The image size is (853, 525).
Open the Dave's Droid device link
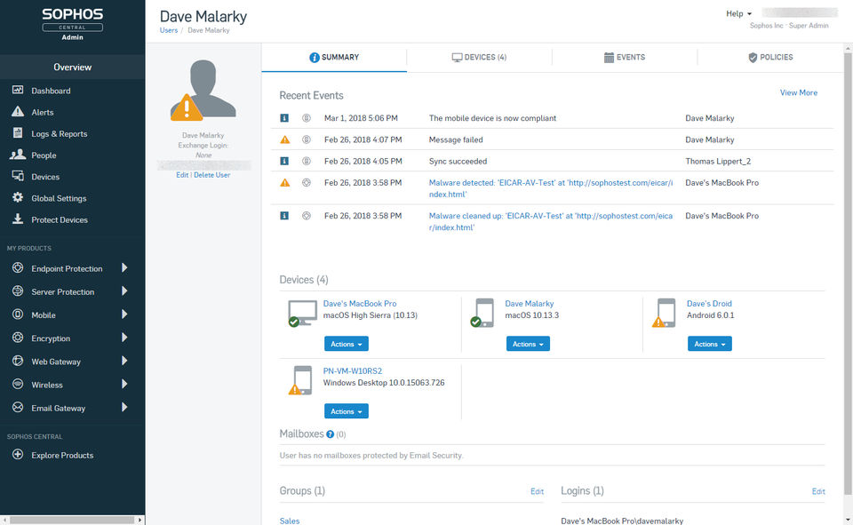click(x=709, y=304)
